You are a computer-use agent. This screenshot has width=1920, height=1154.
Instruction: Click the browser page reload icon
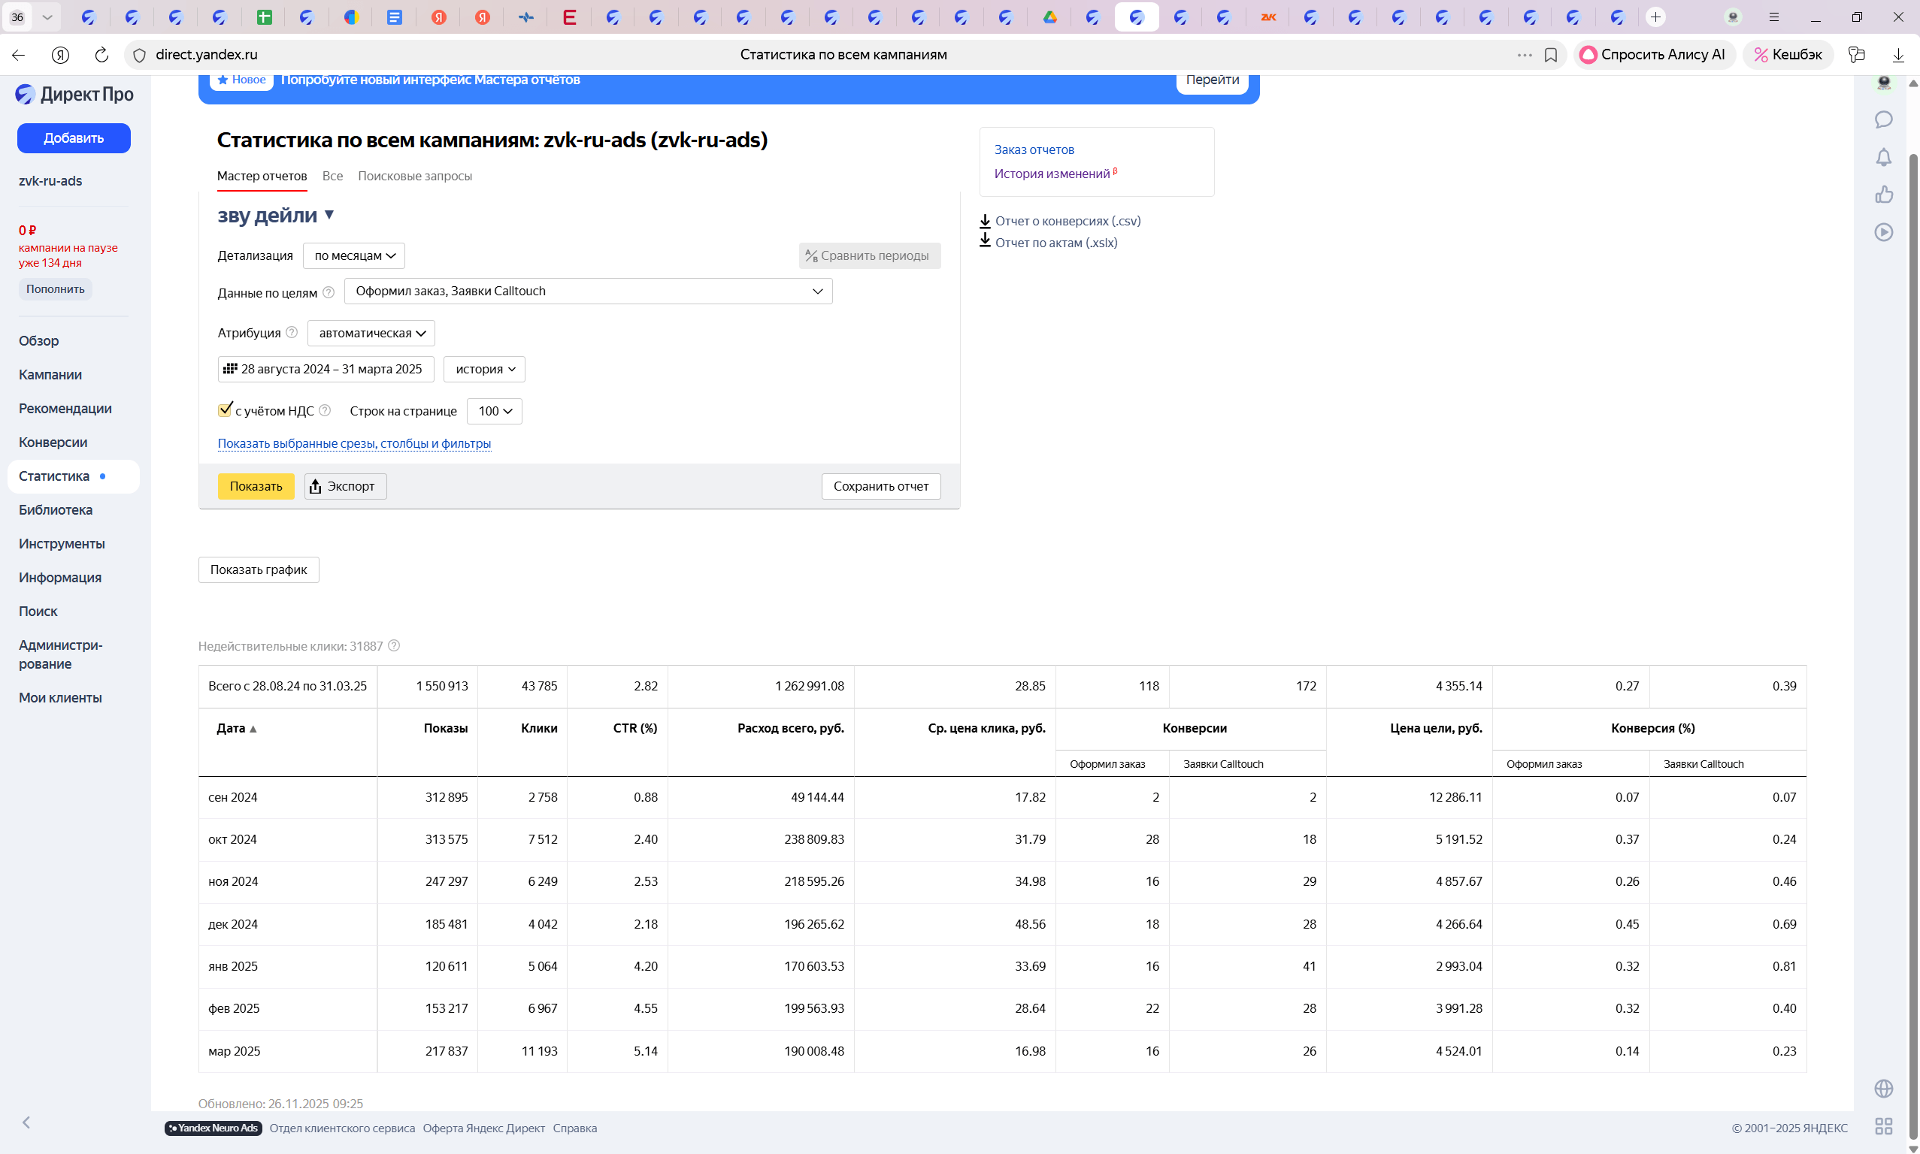click(101, 54)
